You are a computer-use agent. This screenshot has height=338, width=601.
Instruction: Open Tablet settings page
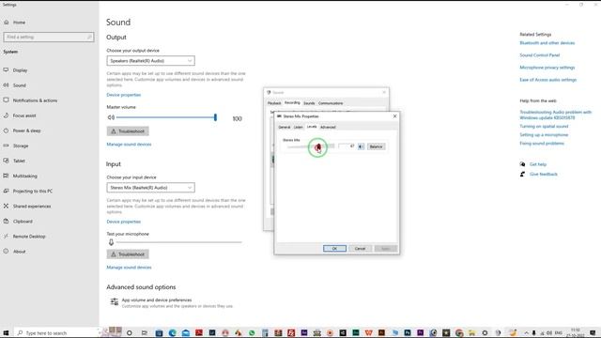[x=19, y=161]
